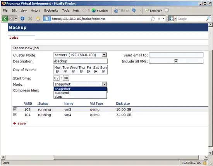Bookmark the page with the star icon

153,19
